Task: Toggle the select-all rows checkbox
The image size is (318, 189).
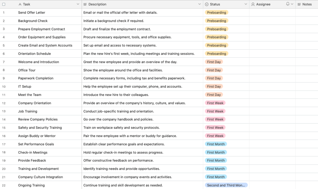Action: tap(4, 4)
